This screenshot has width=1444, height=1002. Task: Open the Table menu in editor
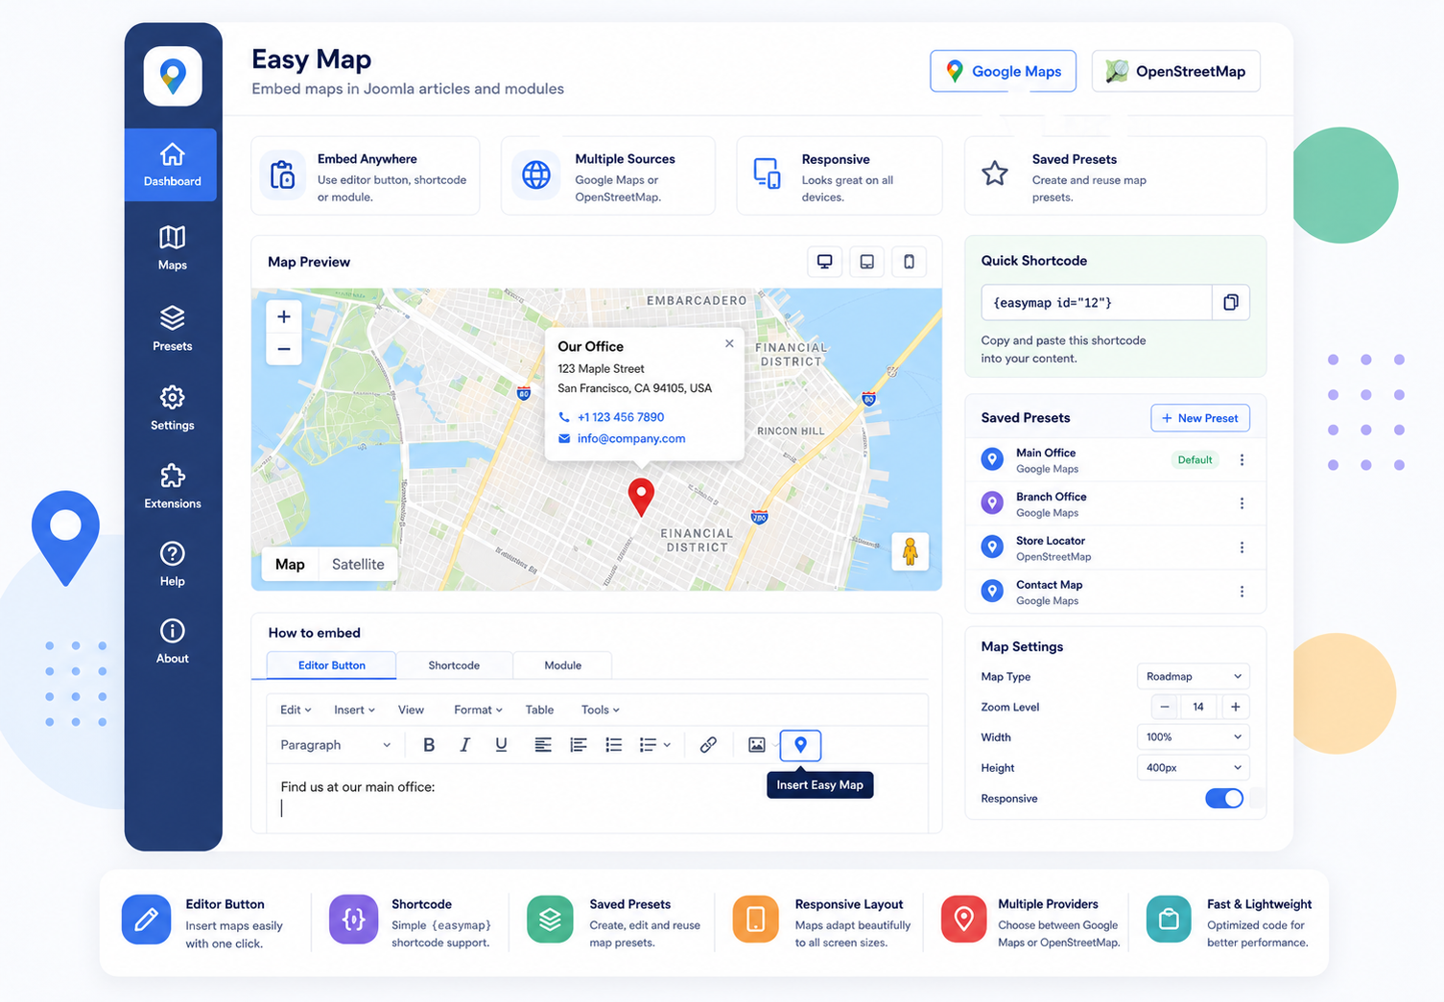click(x=539, y=710)
